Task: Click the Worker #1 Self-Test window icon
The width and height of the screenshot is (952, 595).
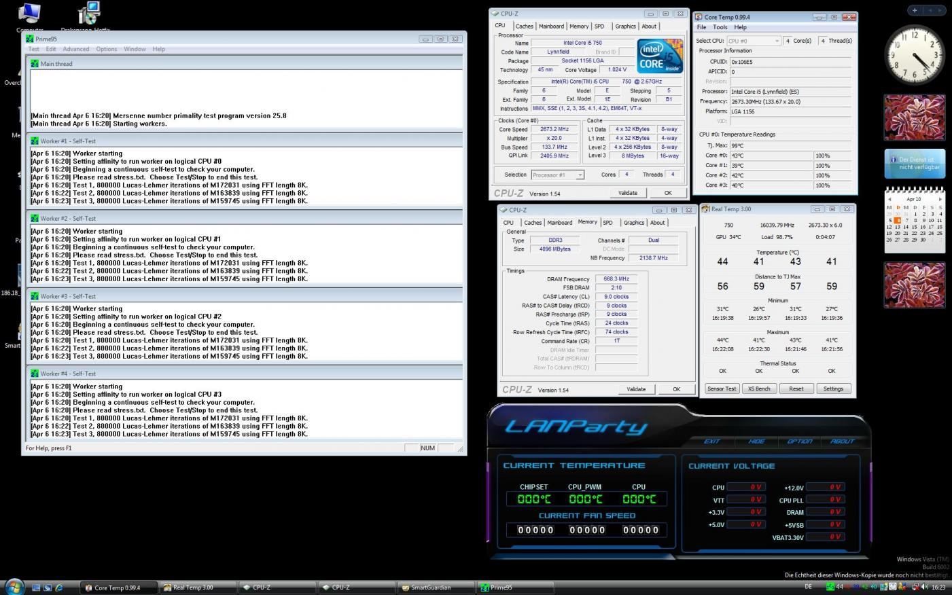Action: (35, 141)
